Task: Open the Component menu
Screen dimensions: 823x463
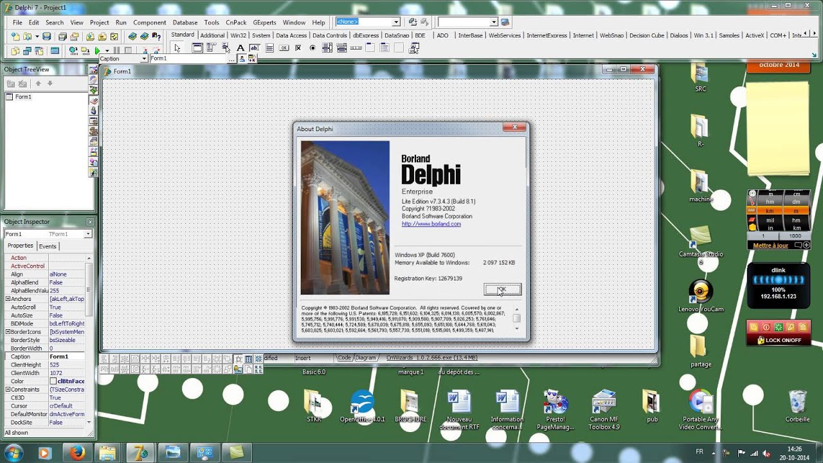Action: pos(149,23)
